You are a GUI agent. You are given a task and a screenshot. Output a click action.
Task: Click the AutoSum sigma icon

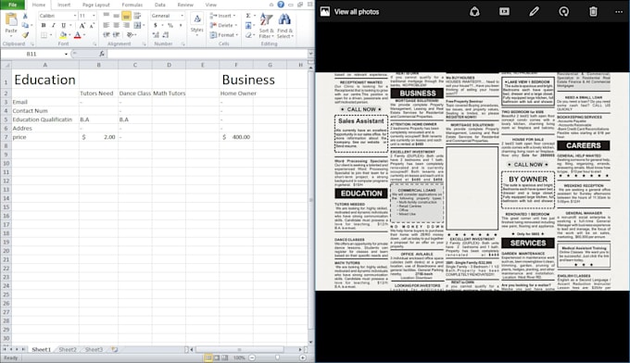[248, 16]
